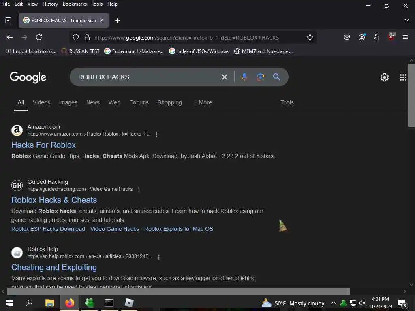Search by image with the Lens icon

coord(261,77)
